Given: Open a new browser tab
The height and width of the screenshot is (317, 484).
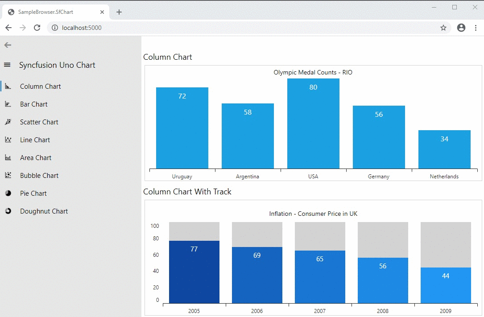Looking at the screenshot, I should tap(119, 12).
